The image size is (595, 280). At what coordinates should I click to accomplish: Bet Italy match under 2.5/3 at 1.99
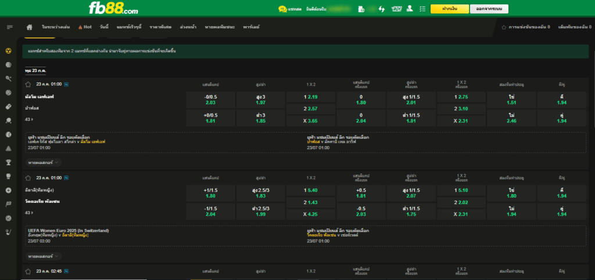click(x=261, y=212)
